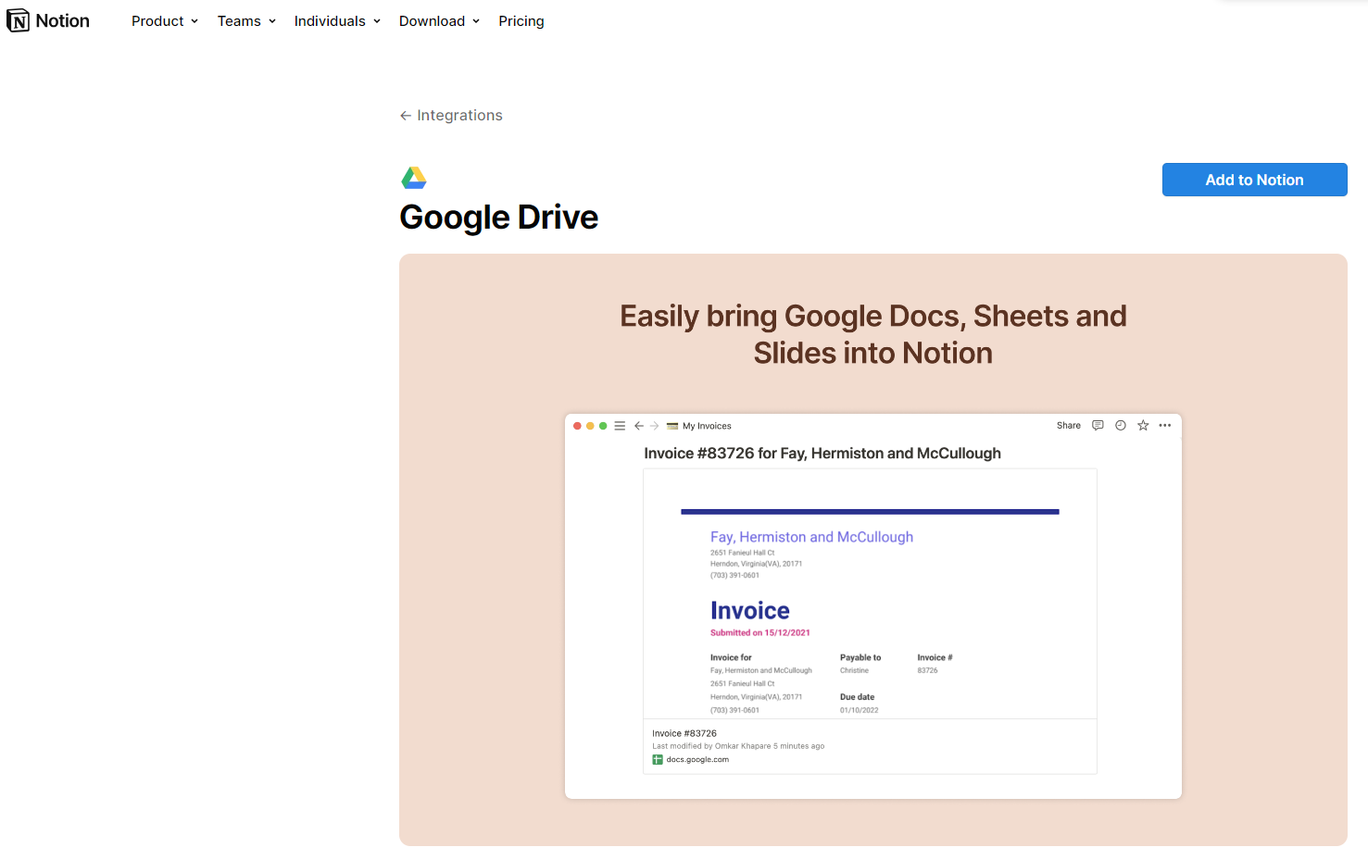The width and height of the screenshot is (1368, 860).
Task: Click the Google Drive heading
Action: click(x=499, y=218)
